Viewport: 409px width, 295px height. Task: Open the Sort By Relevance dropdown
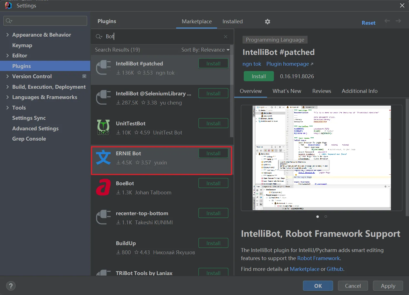click(205, 50)
